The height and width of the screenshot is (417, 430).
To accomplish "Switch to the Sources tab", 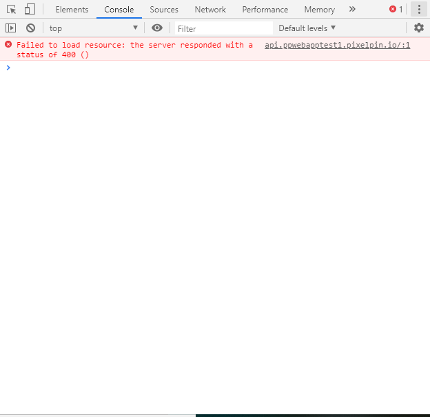I will [164, 10].
